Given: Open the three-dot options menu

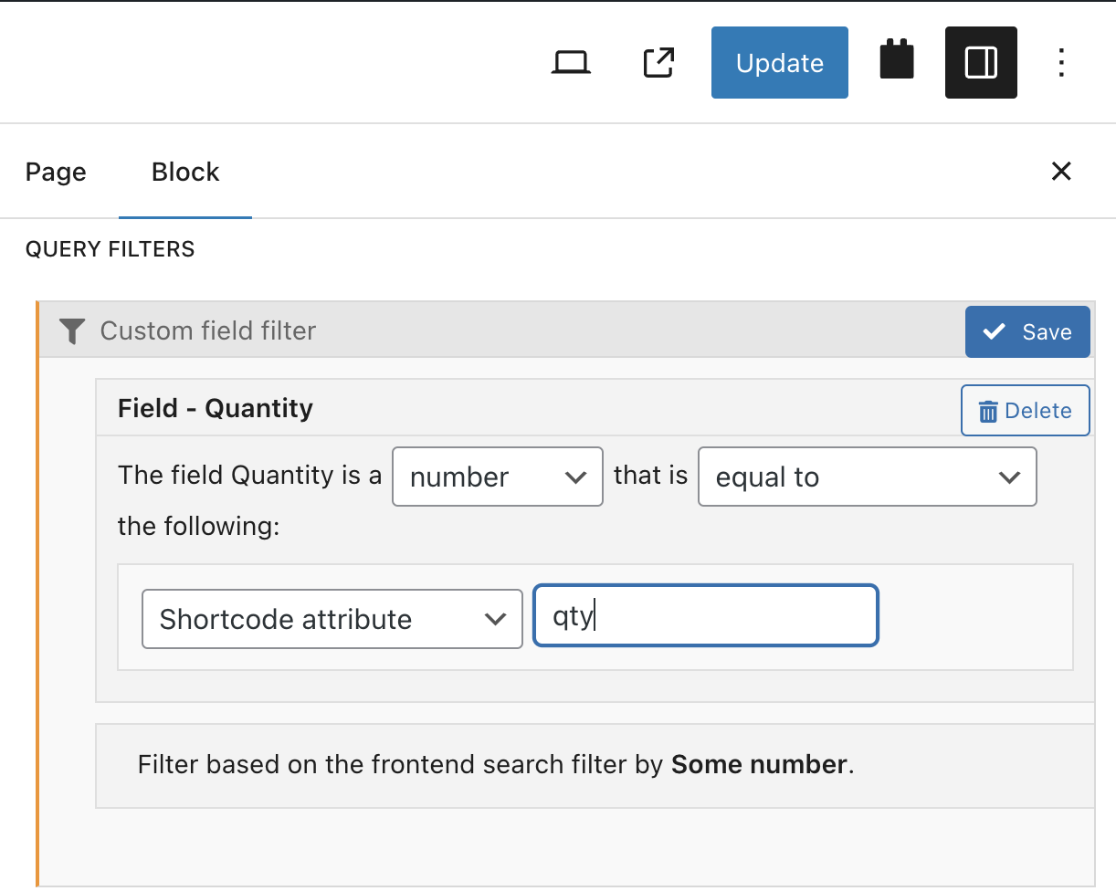Looking at the screenshot, I should click(x=1061, y=62).
